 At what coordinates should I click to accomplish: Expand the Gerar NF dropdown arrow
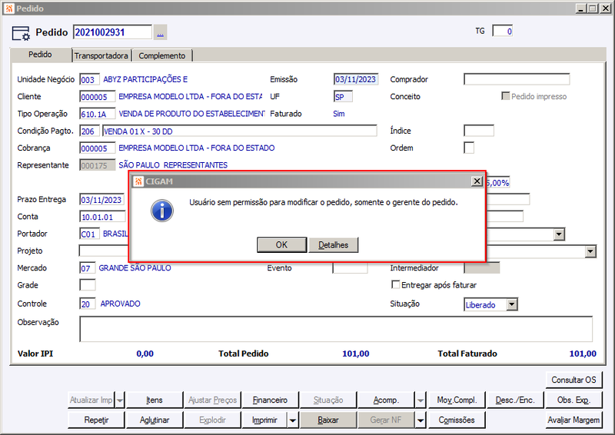click(420, 420)
